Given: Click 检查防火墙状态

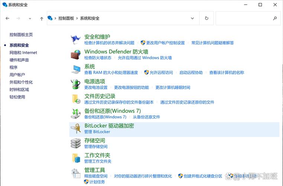Looking at the screenshot, I should (x=98, y=58).
